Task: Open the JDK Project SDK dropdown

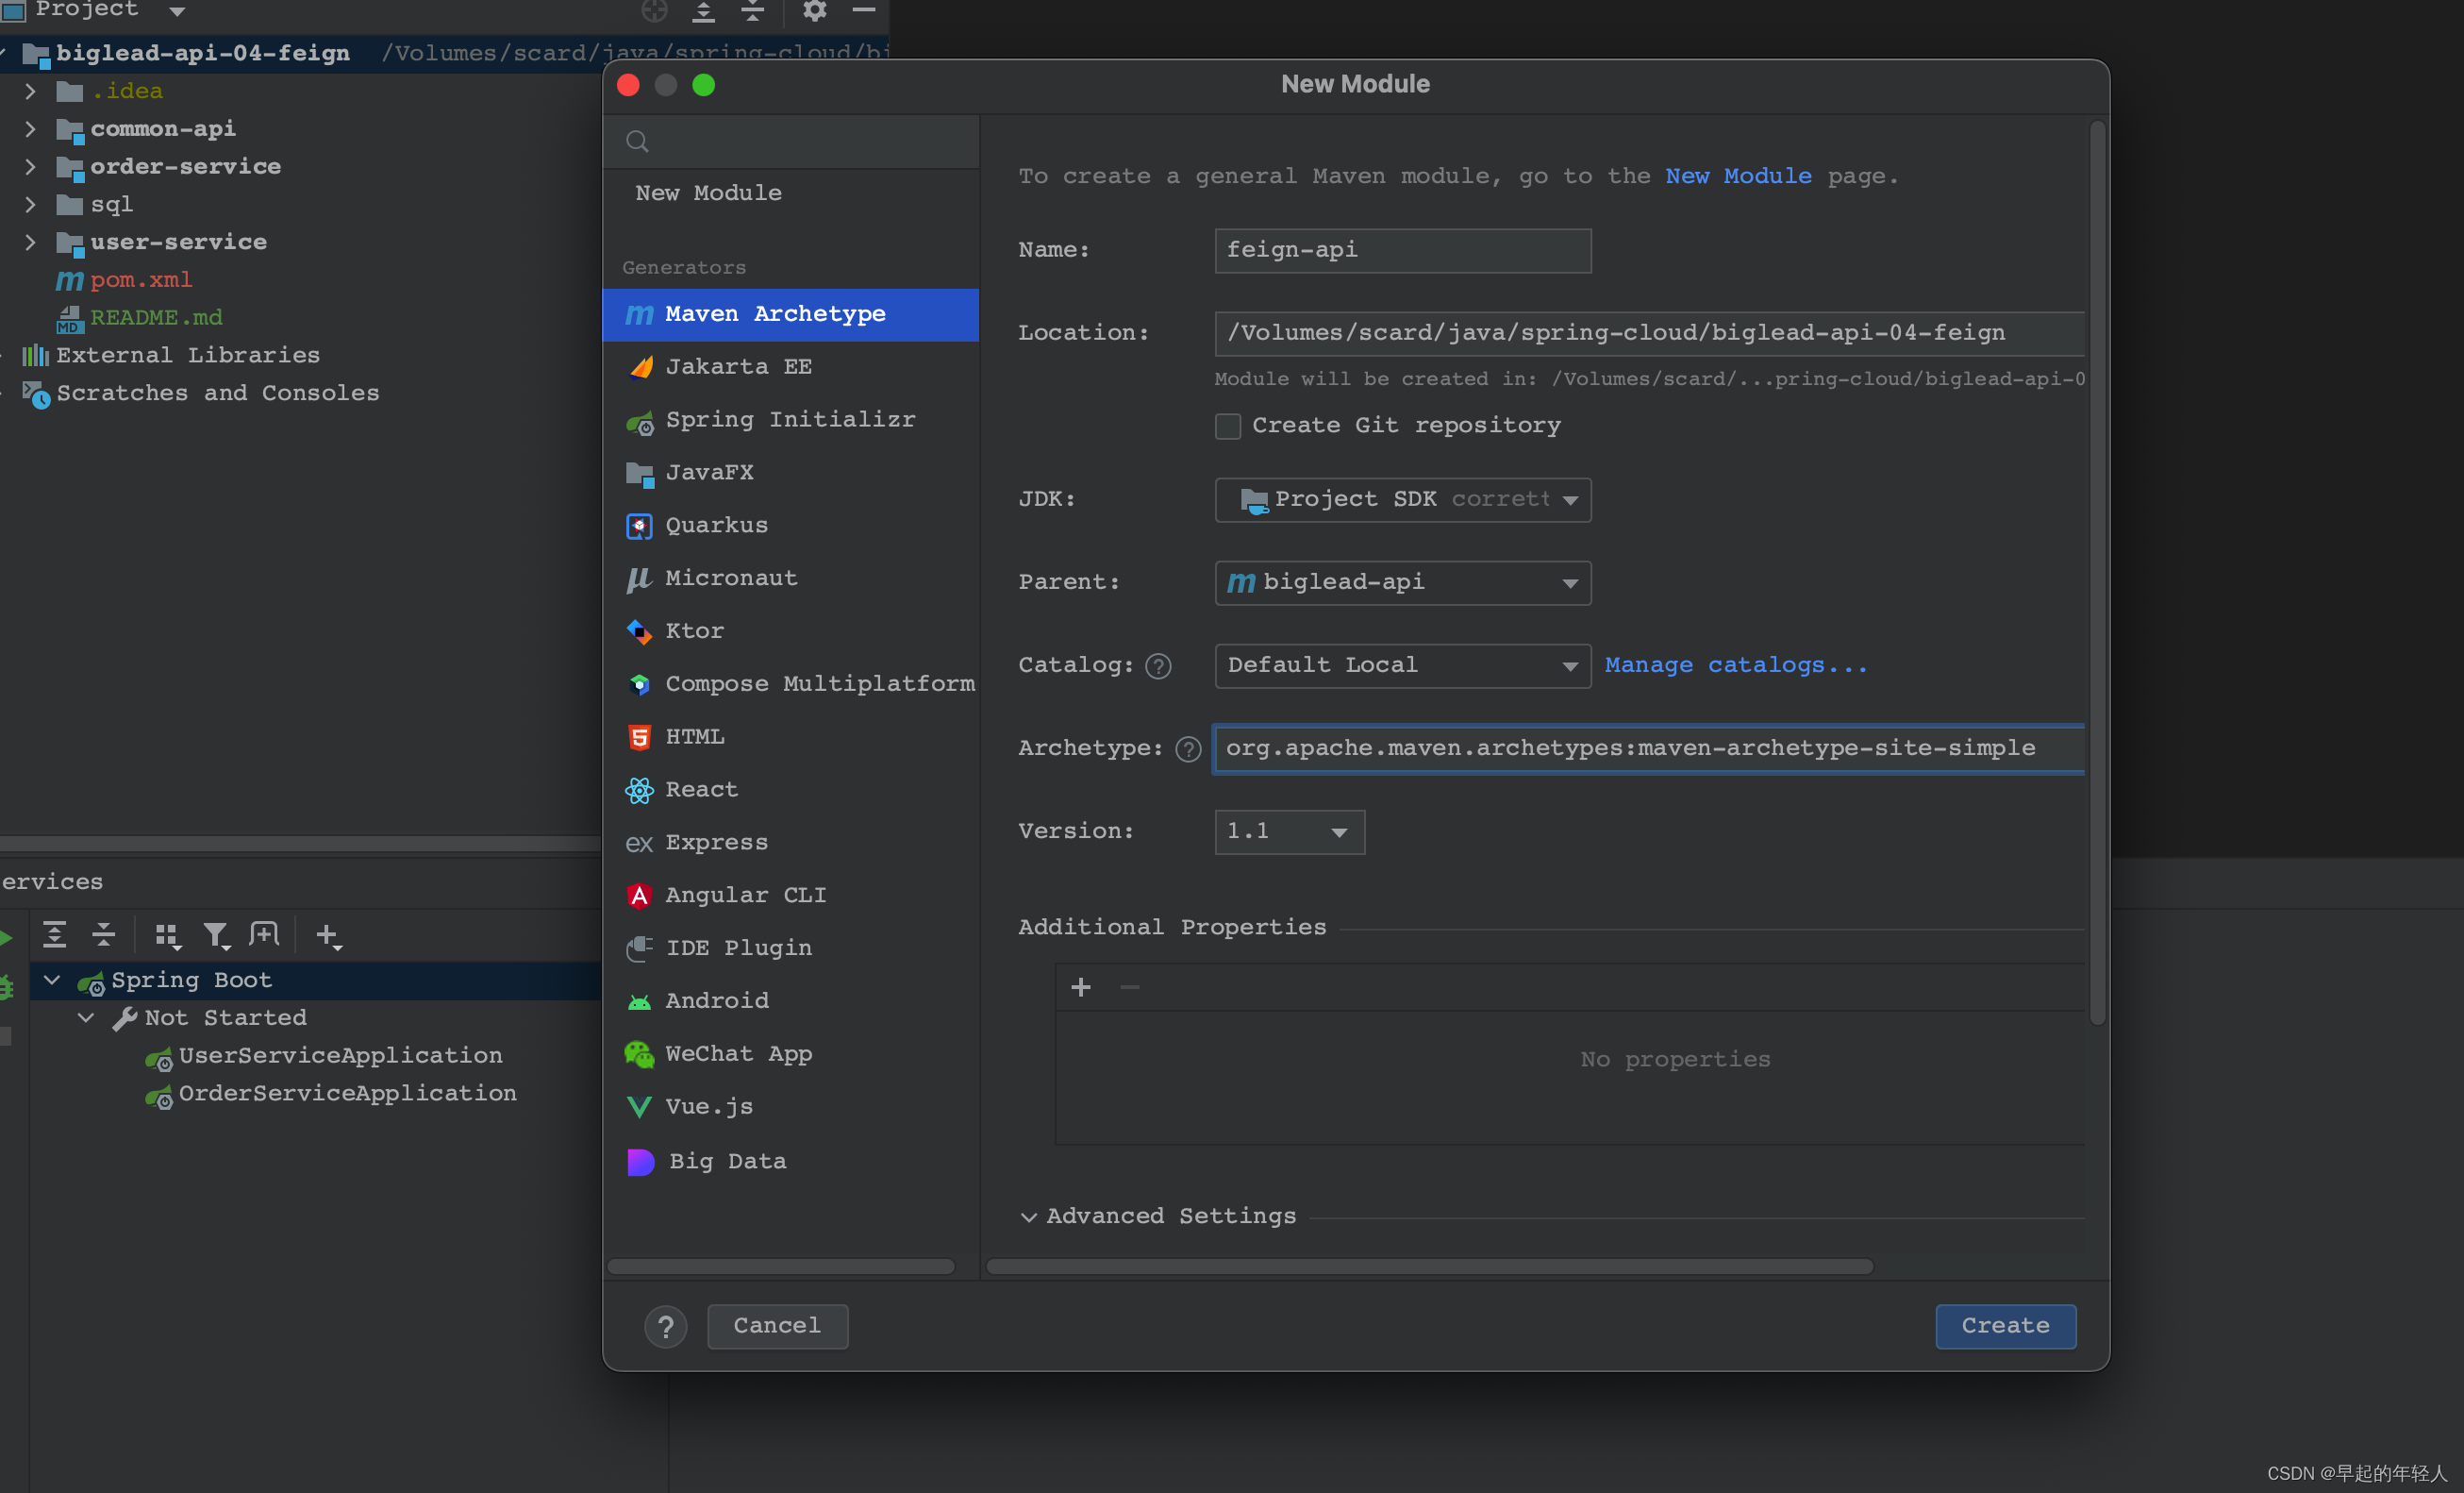Action: click(x=1402, y=499)
